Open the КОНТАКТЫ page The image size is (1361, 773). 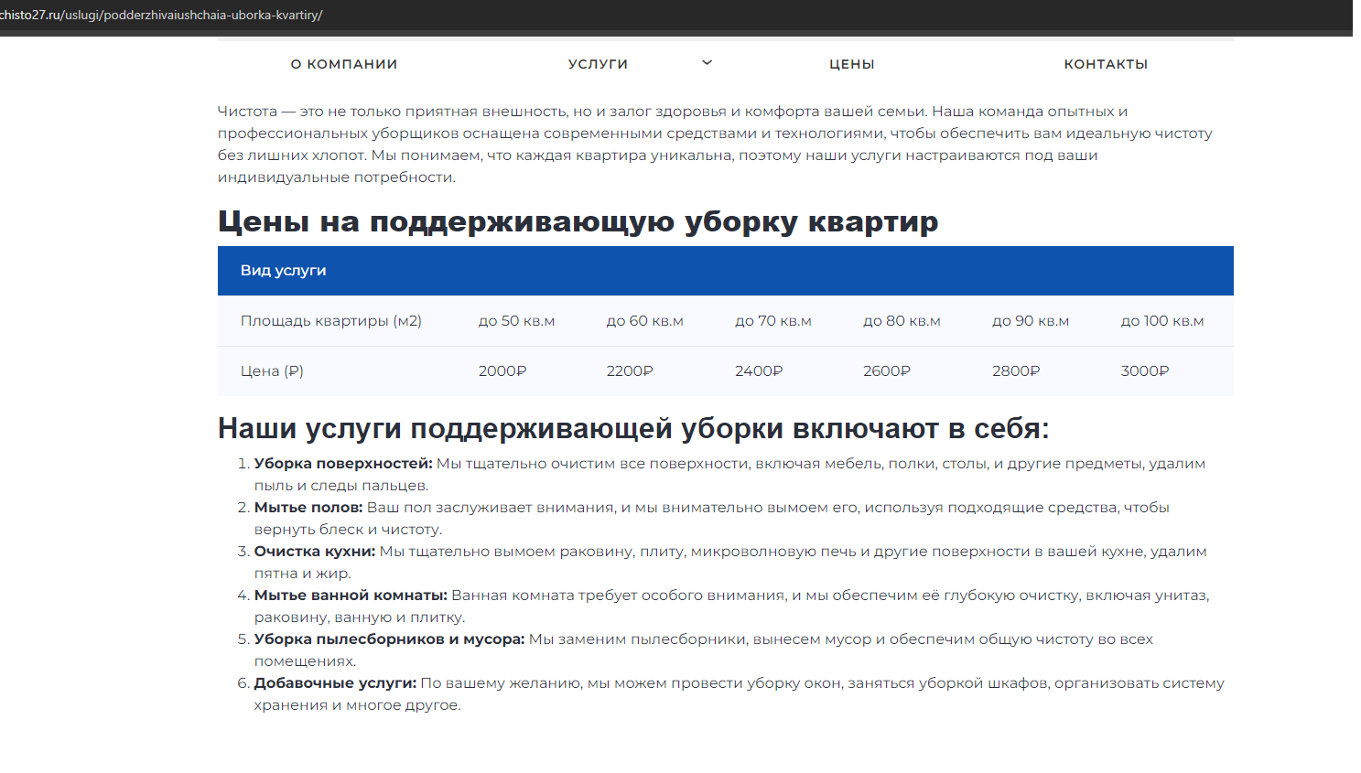1106,64
